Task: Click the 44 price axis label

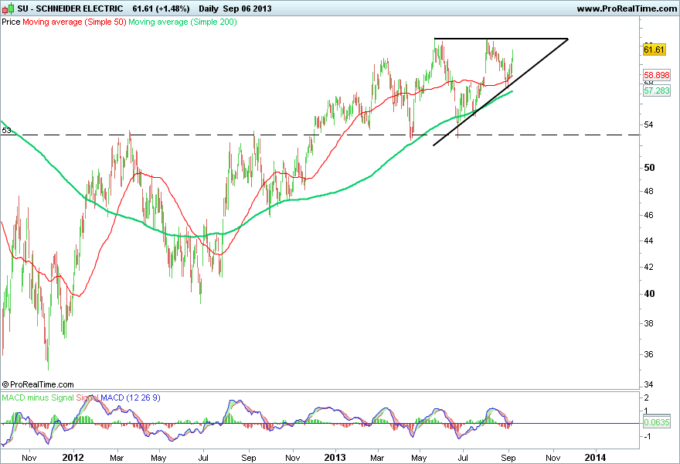Action: (x=649, y=241)
